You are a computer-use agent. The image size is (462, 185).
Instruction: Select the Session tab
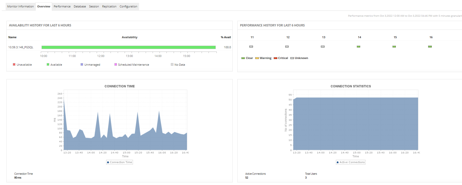[x=94, y=6]
